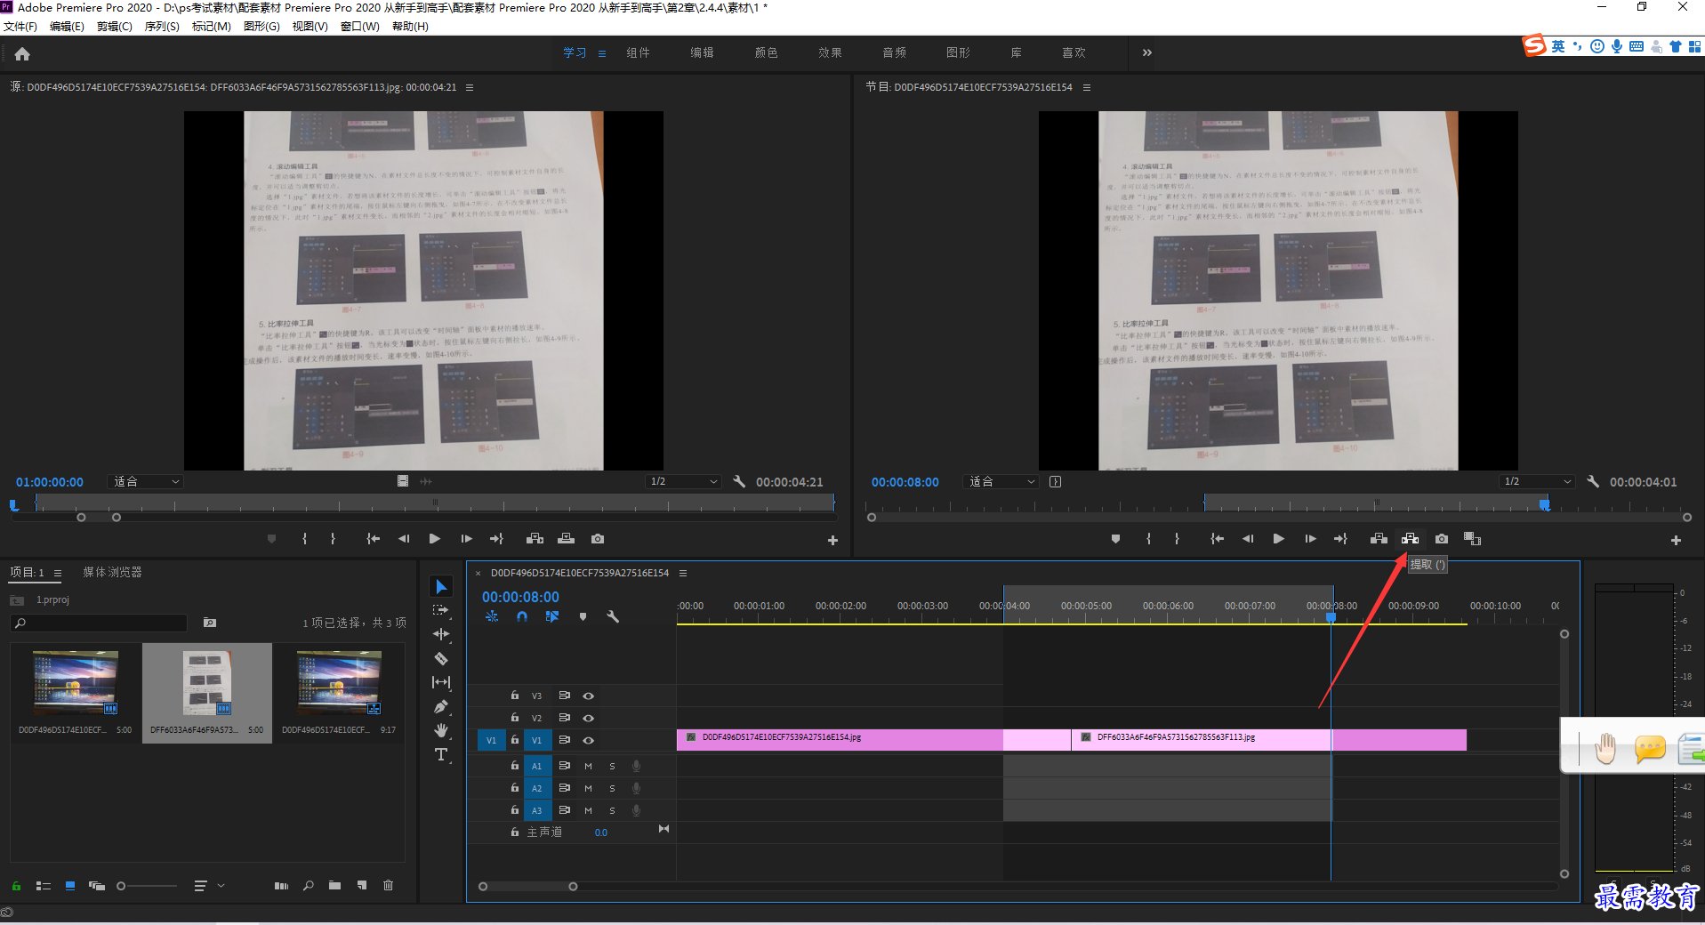The image size is (1705, 925).
Task: Open Comparison View in the Program monitor
Action: click(x=1472, y=539)
